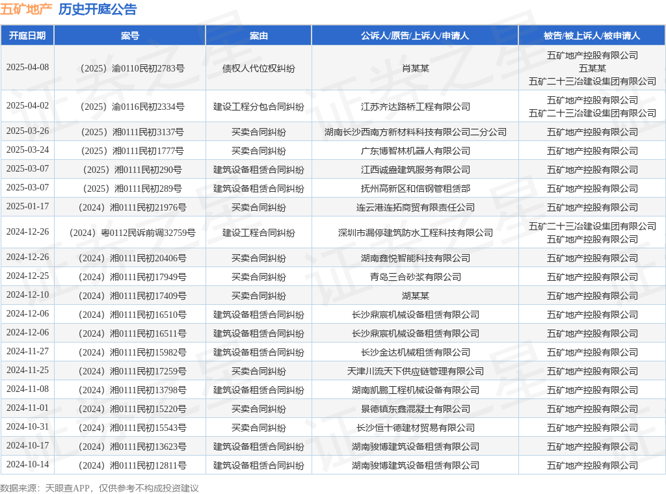Click the date 2025-04-08

27,67
